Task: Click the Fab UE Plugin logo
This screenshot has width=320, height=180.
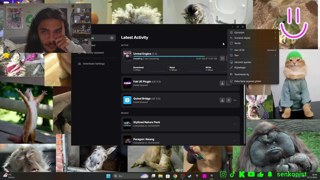Action: click(127, 83)
